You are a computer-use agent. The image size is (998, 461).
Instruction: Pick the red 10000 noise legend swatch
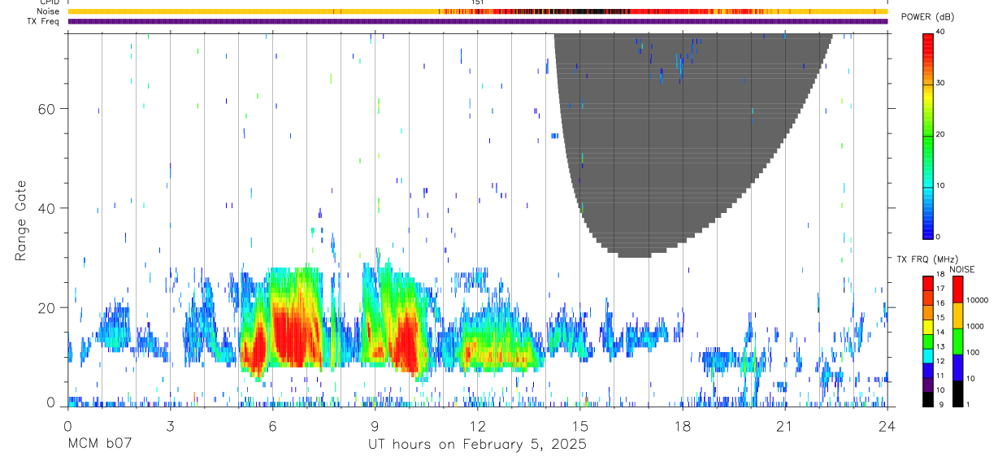pos(957,289)
